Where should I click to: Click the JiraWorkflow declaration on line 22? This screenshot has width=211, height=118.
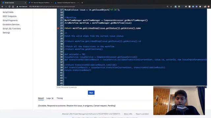(98, 23)
